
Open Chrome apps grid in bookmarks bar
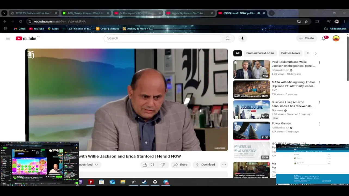point(5,29)
